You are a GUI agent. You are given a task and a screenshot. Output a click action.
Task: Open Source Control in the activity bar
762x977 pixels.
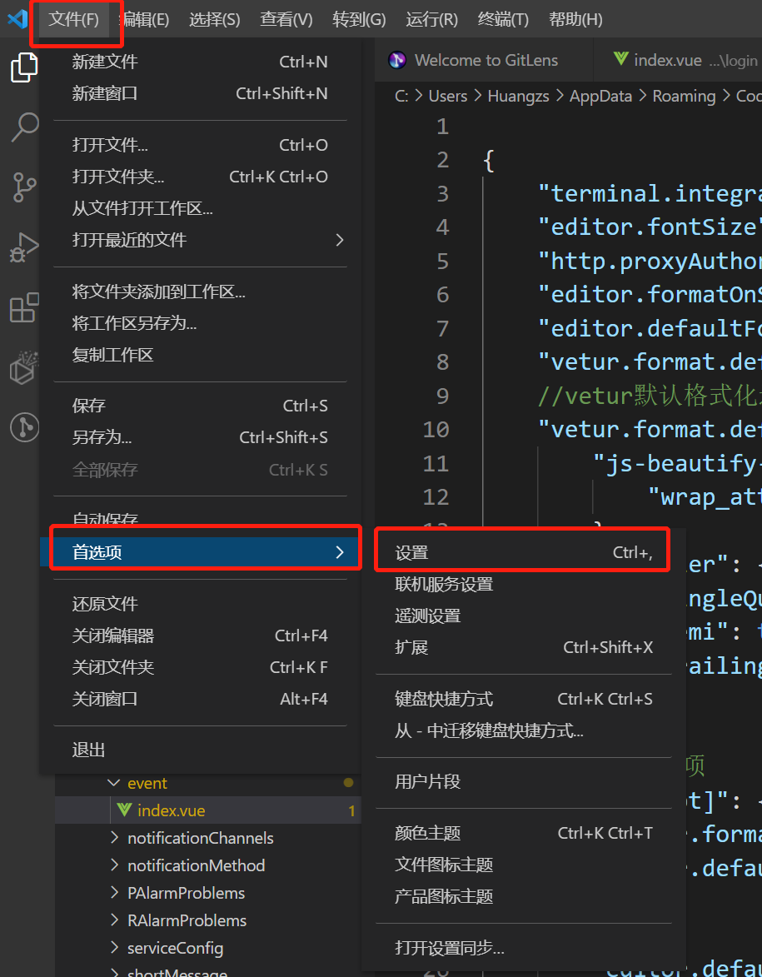pyautogui.click(x=24, y=187)
